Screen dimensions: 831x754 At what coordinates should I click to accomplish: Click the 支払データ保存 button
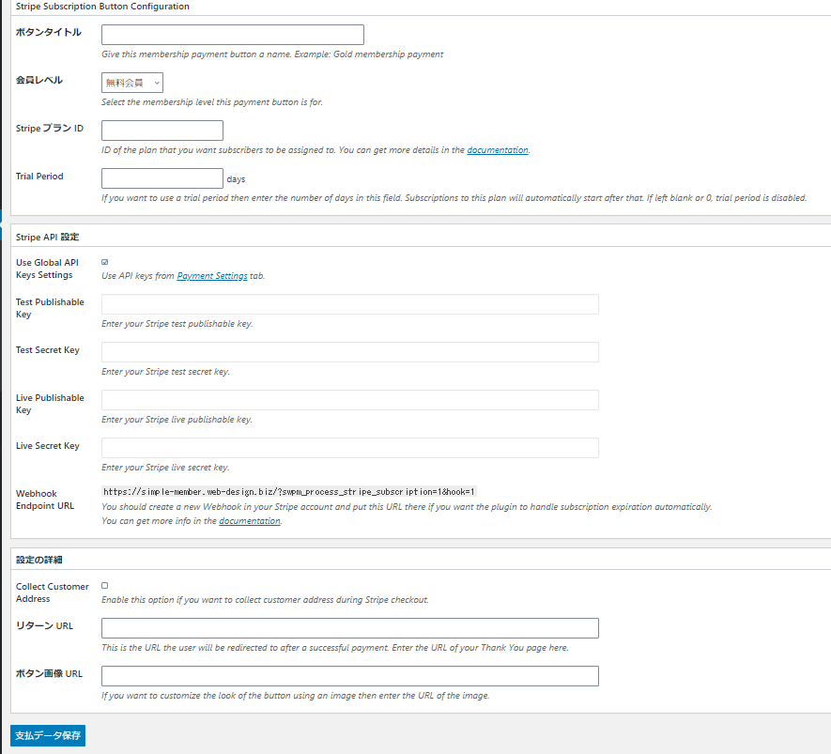(x=48, y=735)
